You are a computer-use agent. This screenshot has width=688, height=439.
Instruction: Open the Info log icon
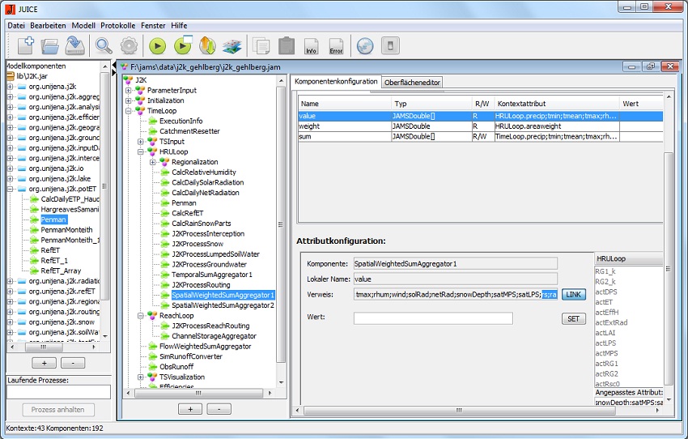(x=311, y=46)
